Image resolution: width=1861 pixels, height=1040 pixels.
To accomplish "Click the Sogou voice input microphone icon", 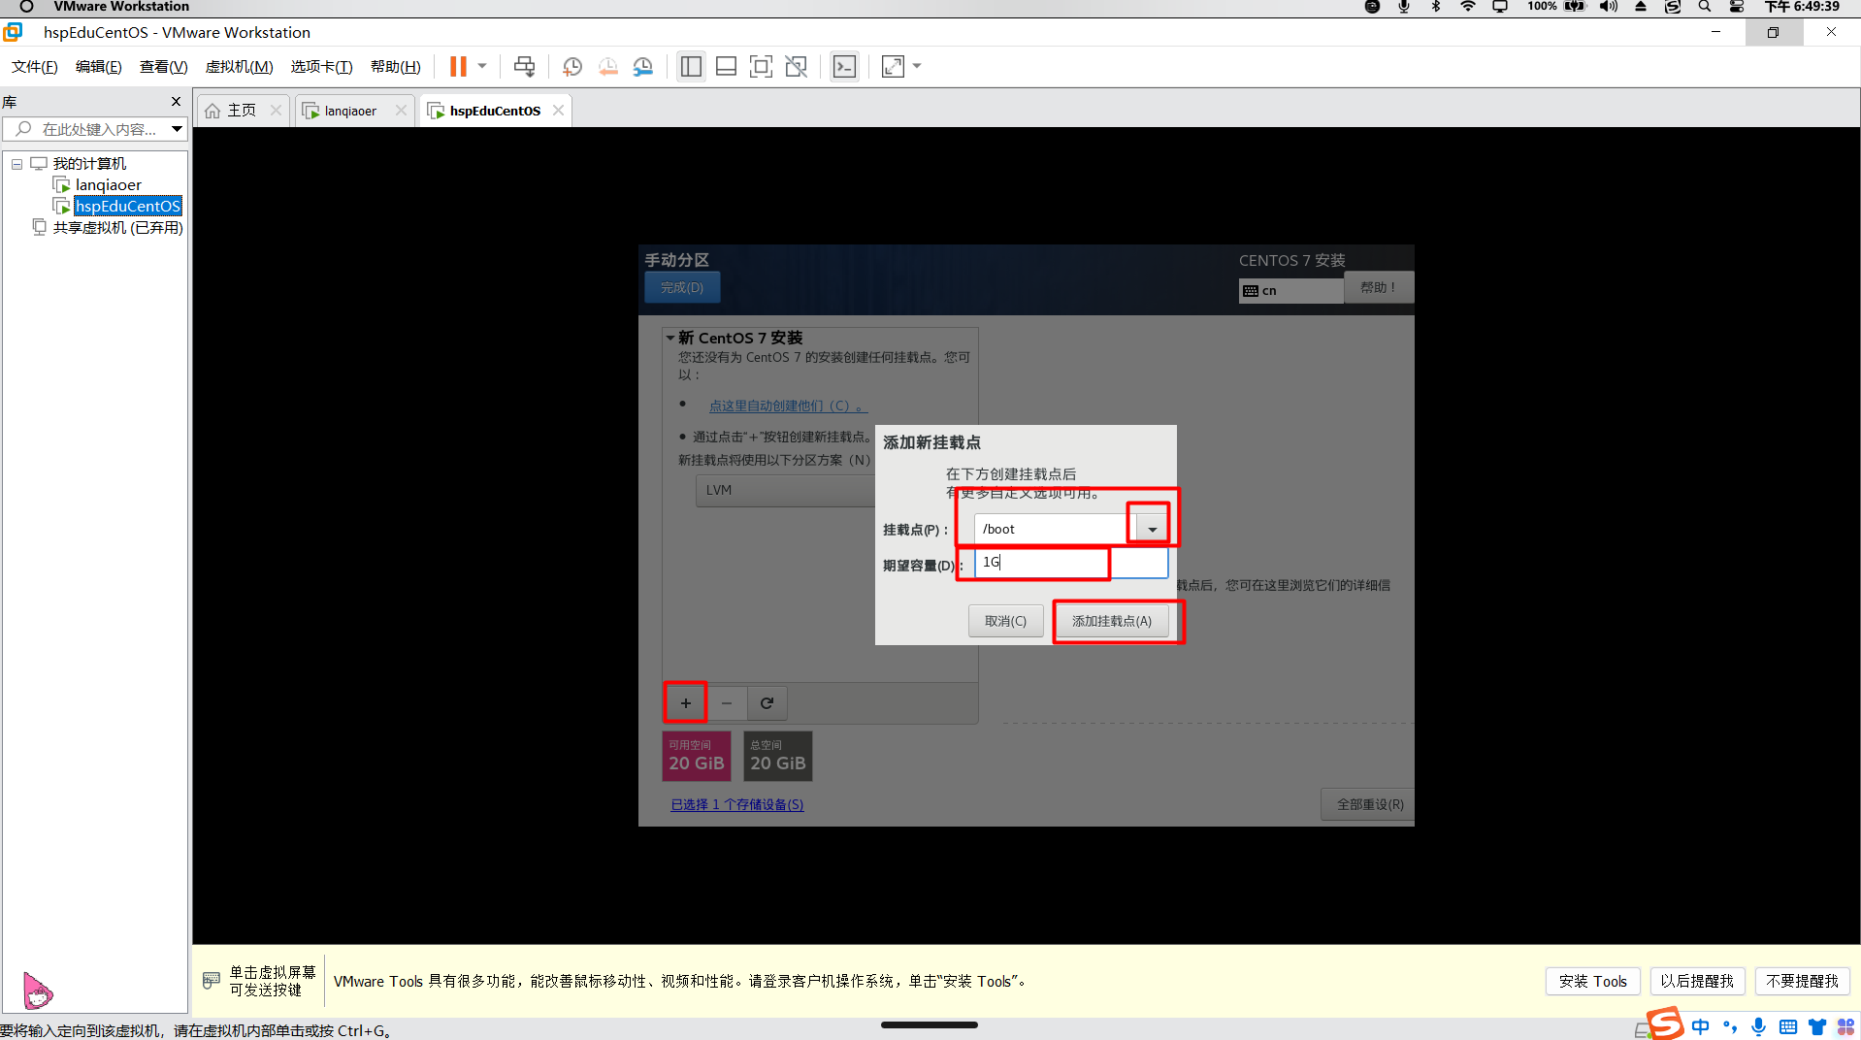I will 1758,1026.
